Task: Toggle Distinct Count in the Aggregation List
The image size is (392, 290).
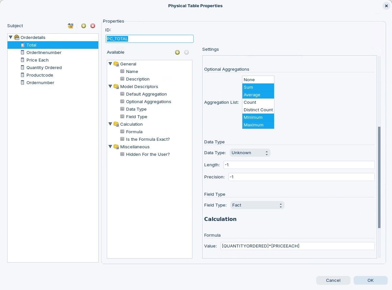Action: pos(258,110)
